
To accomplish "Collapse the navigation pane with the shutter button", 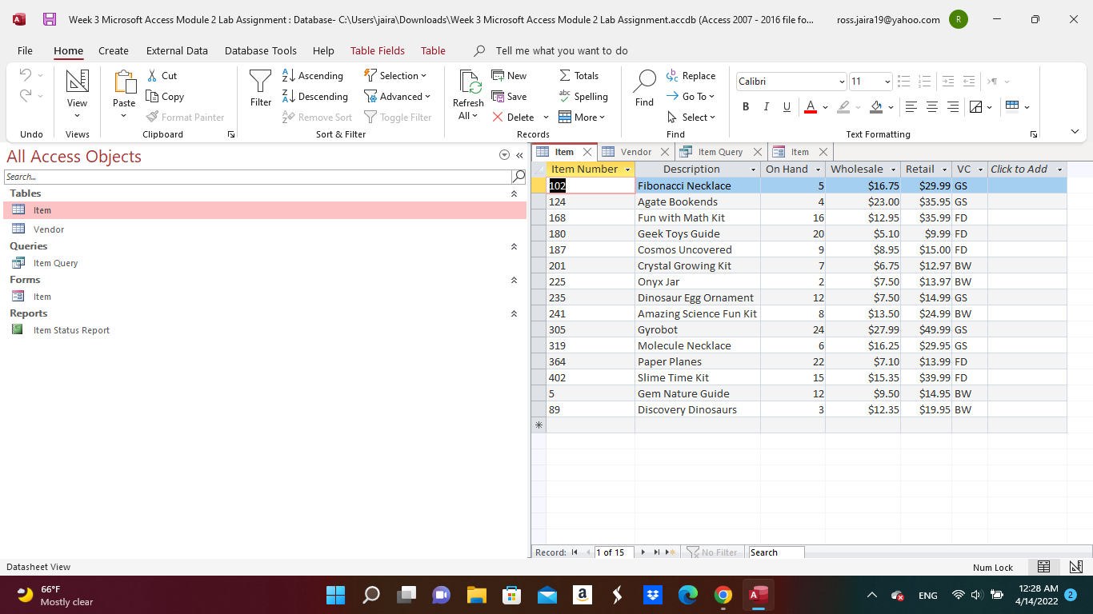I will click(519, 156).
